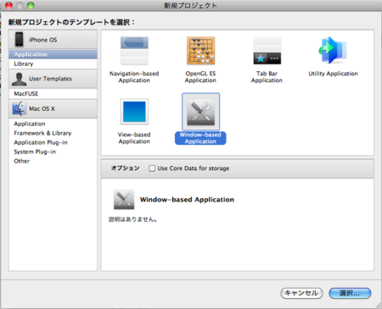Click the iPhone device icon in sidebar

coord(20,39)
